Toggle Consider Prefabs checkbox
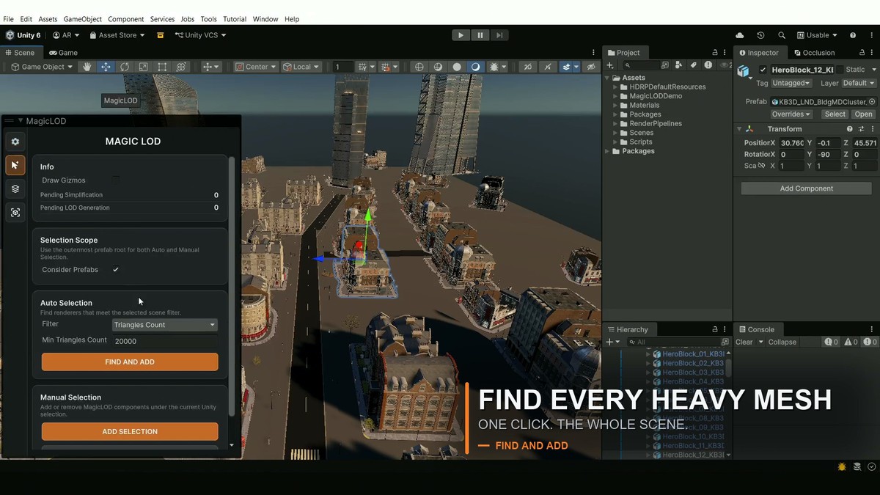 tap(116, 269)
